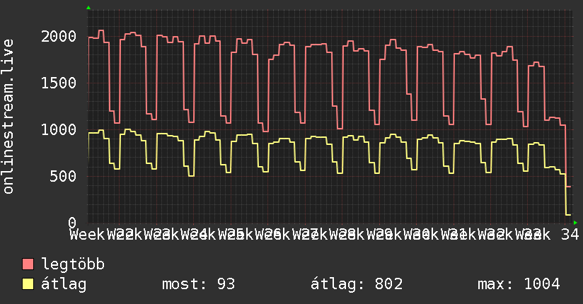Click the 2000 y-axis label
Image resolution: width=583 pixels, height=304 pixels.
click(x=59, y=37)
